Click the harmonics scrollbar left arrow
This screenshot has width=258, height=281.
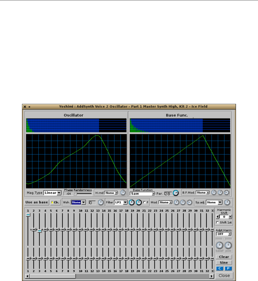[27, 276]
